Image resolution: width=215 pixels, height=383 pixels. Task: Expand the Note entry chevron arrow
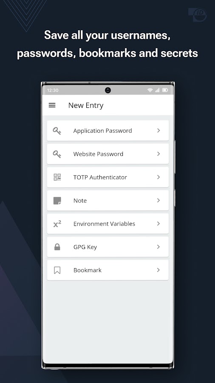coord(158,200)
